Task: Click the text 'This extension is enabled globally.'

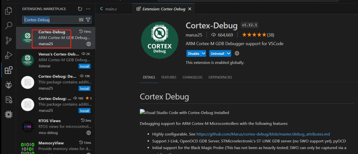Action: coord(215,63)
